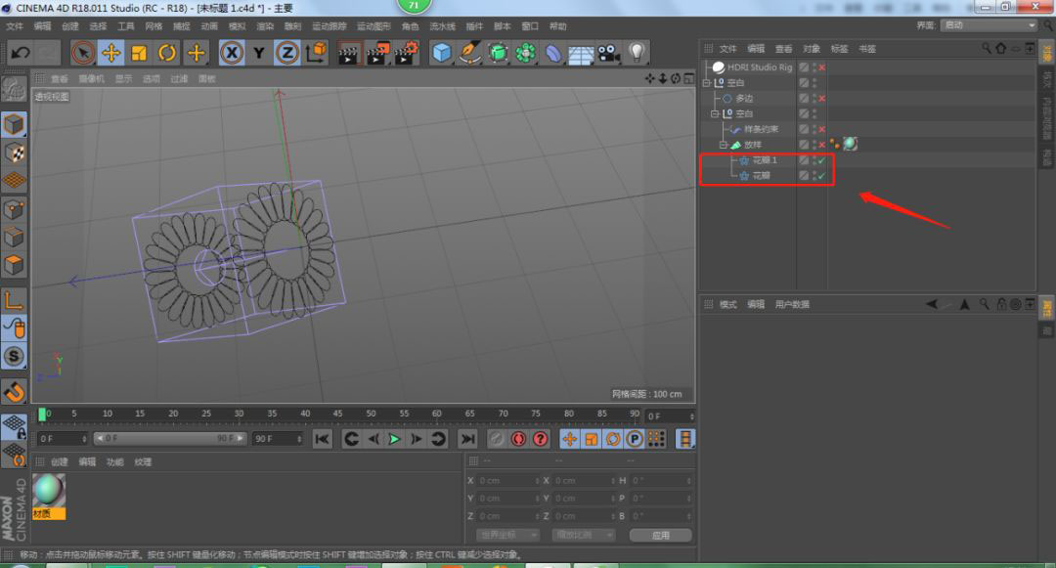Open the viewport 摄像机 menu
This screenshot has width=1056, height=568.
pyautogui.click(x=91, y=79)
